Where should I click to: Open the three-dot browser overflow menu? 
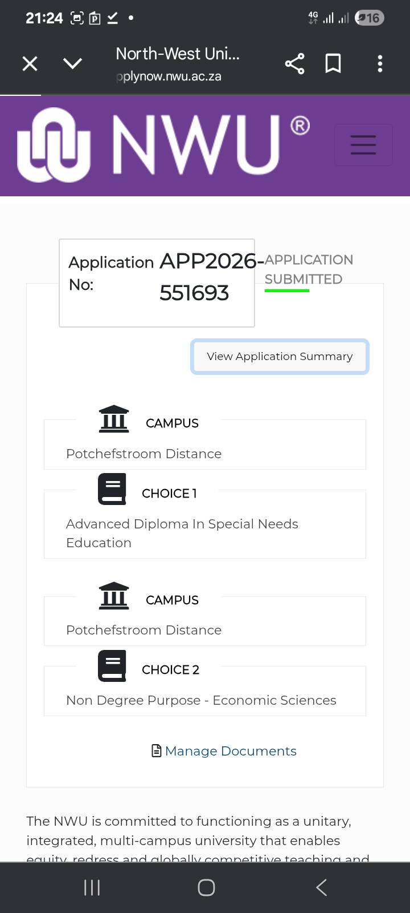[380, 63]
